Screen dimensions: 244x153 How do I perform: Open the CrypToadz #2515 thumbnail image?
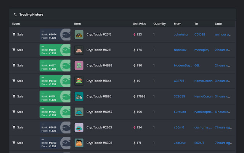79,34
